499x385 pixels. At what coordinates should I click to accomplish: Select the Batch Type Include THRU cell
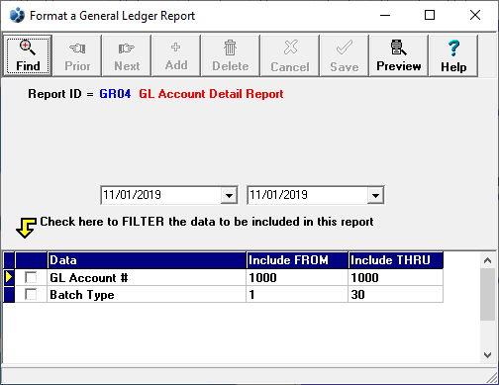(396, 294)
